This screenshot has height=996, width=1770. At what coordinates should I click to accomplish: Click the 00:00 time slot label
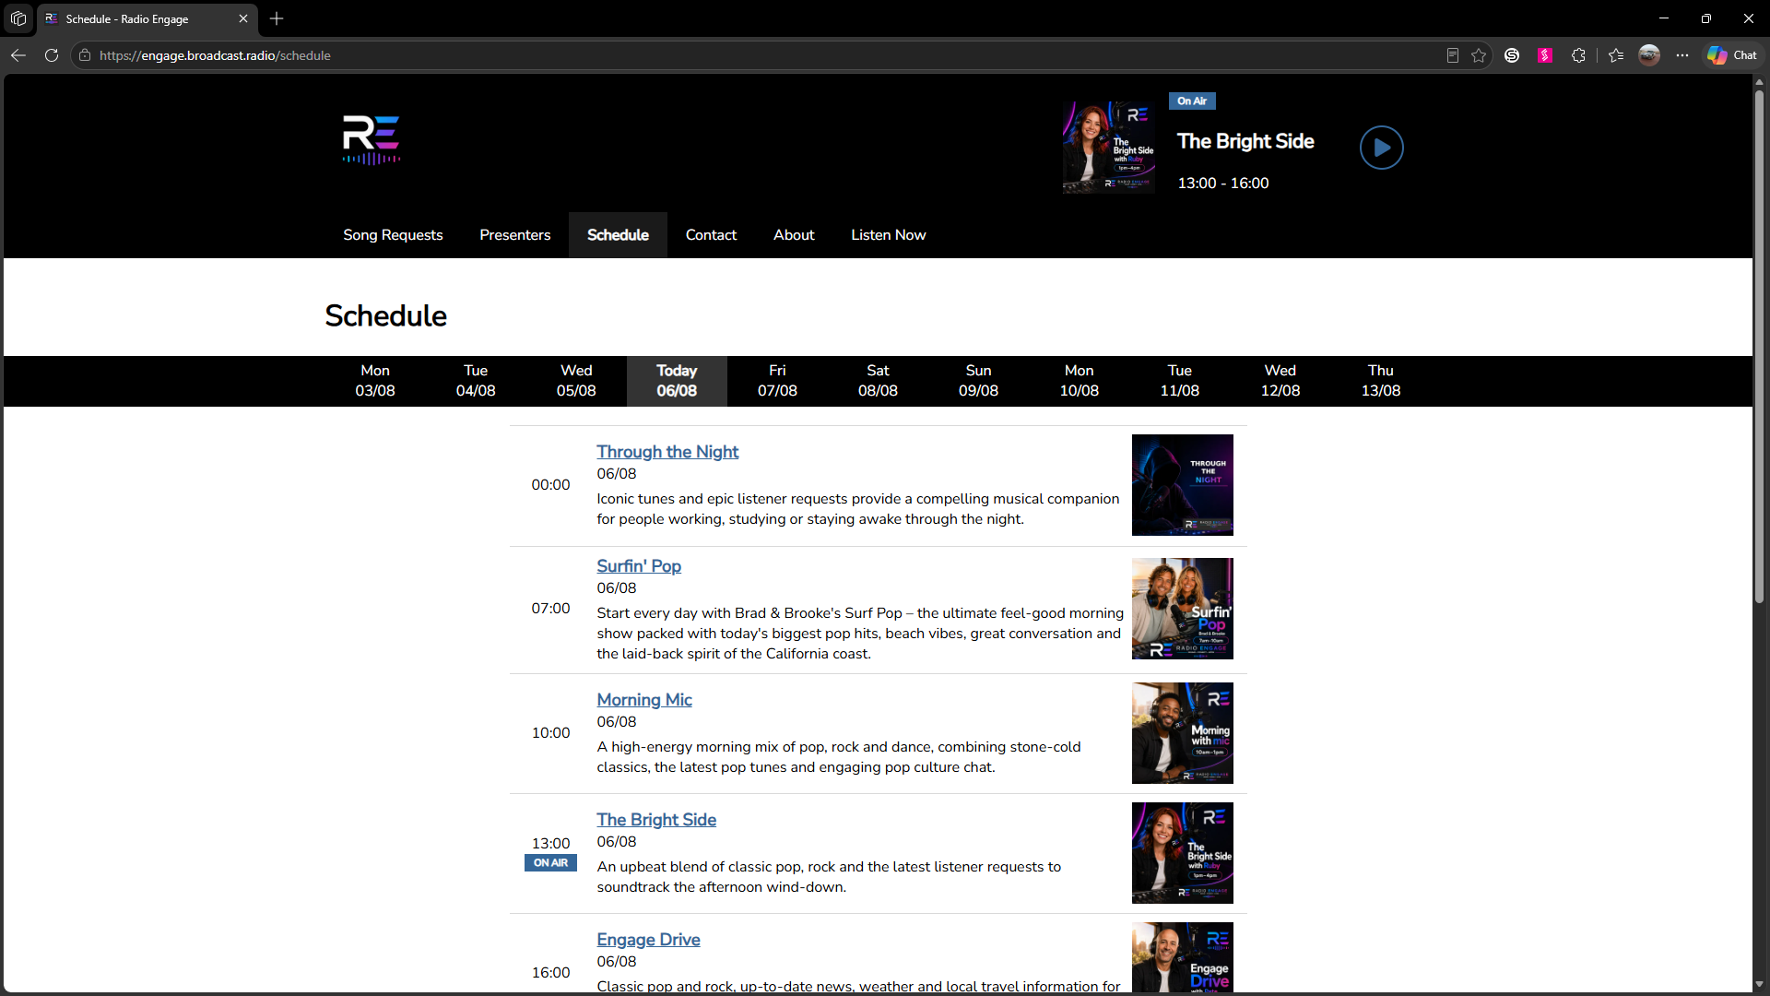click(x=551, y=485)
